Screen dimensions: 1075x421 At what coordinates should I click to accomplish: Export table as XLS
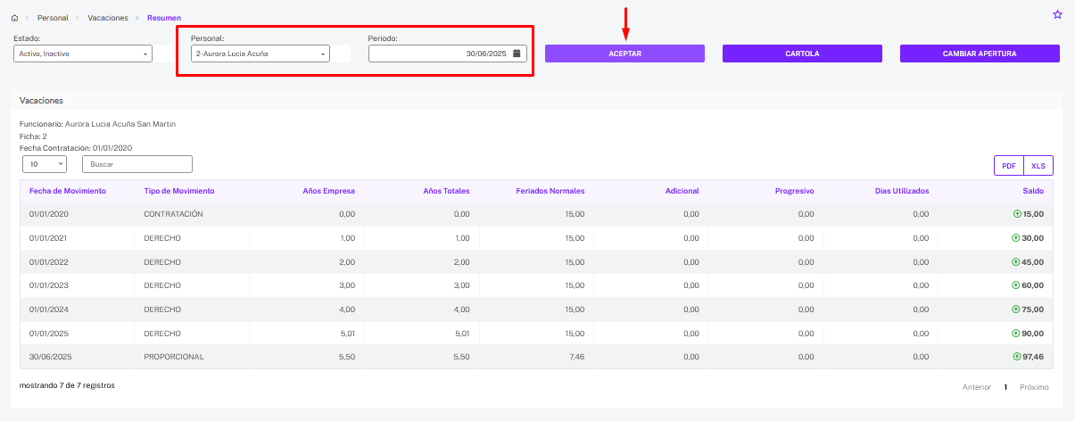click(x=1038, y=166)
